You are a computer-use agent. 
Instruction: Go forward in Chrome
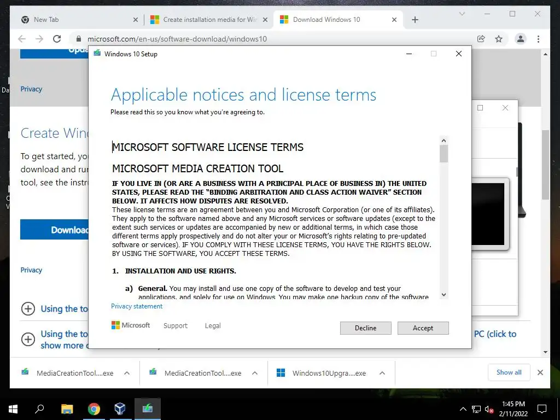[x=39, y=39]
